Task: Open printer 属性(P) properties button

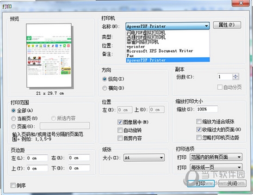Action: point(227,25)
